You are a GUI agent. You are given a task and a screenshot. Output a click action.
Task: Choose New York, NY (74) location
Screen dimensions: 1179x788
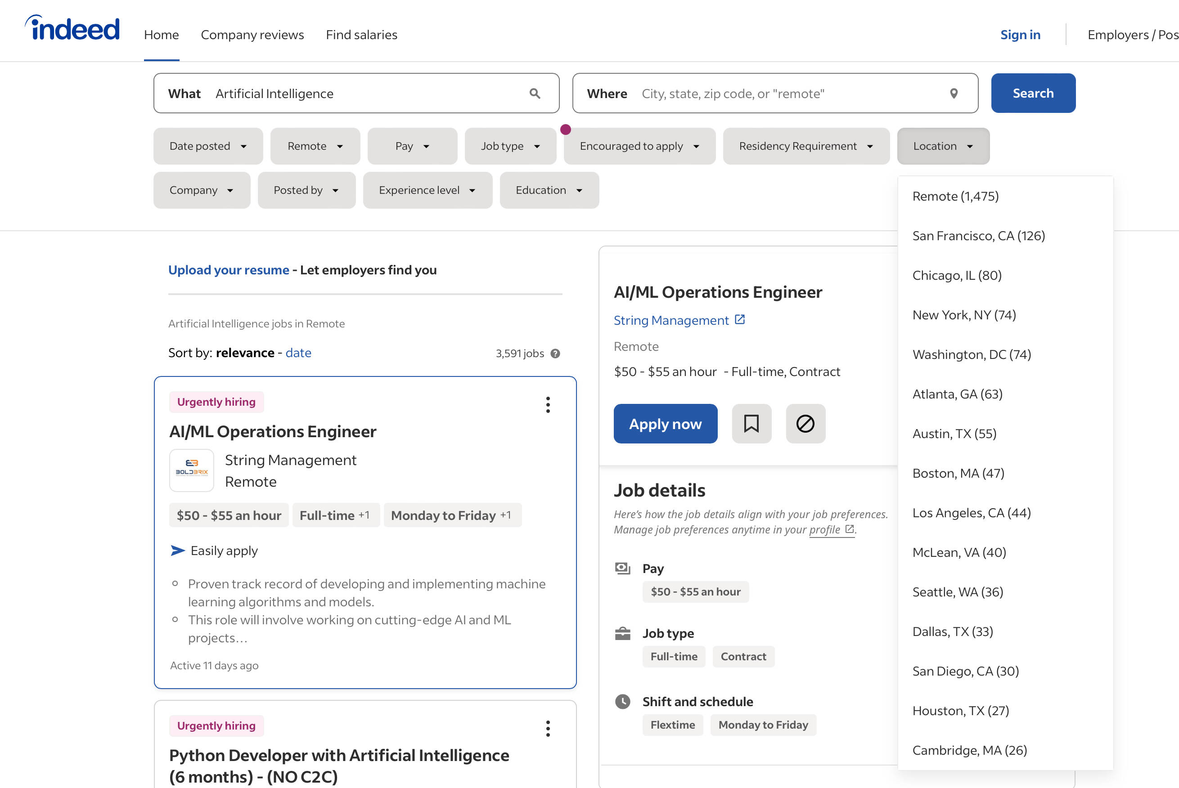(x=1005, y=315)
